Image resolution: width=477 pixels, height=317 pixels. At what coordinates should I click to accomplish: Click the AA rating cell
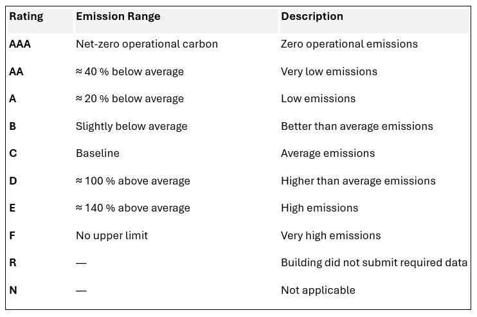pos(17,71)
